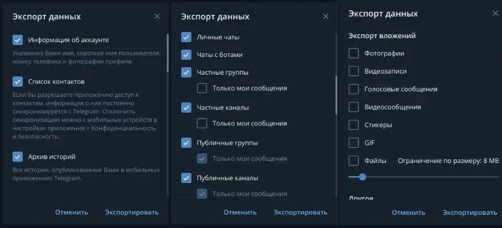
Task: Close the middle export dialog with X
Action: [x=325, y=17]
